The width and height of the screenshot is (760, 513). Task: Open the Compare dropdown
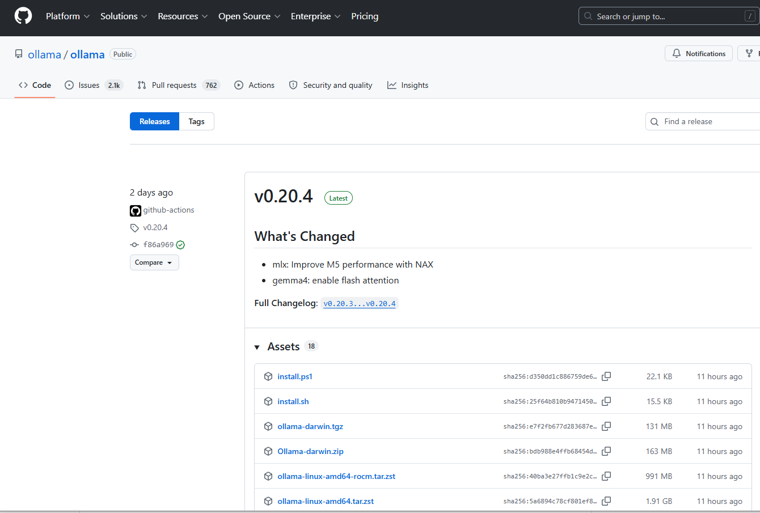(x=154, y=262)
